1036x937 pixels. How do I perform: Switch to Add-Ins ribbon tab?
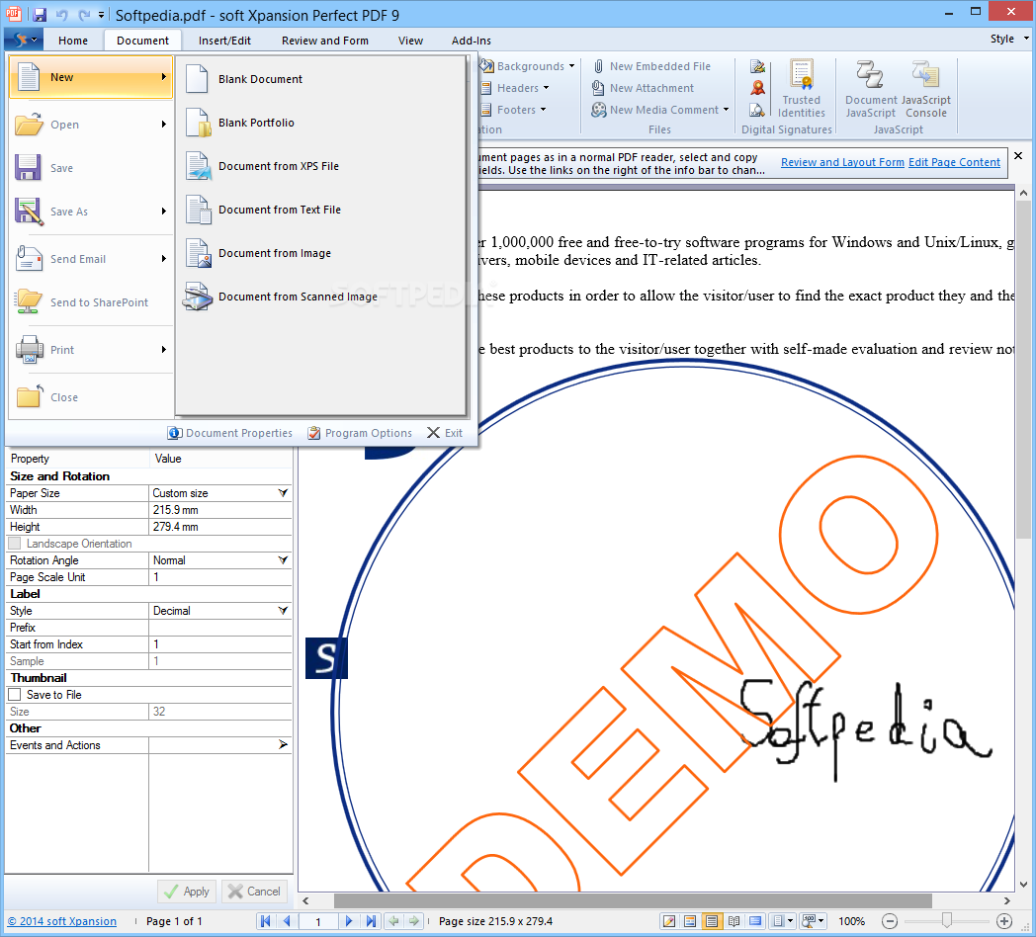(472, 41)
